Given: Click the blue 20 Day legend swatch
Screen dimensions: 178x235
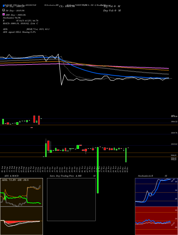Looking at the screenshot, I should [x=4, y=6].
